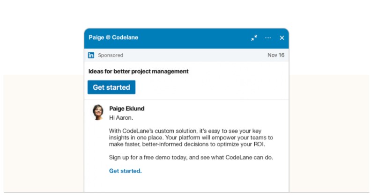Click the Ideas for better project management headline
This screenshot has width=371, height=195.
pos(138,72)
